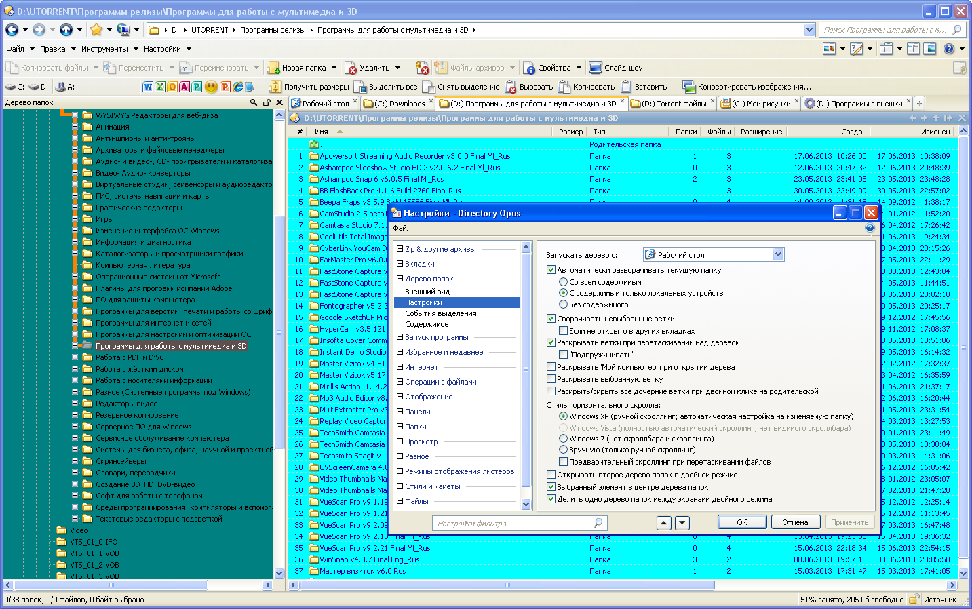
Task: Select 'Внешний вид' settings page
Action: tap(427, 292)
